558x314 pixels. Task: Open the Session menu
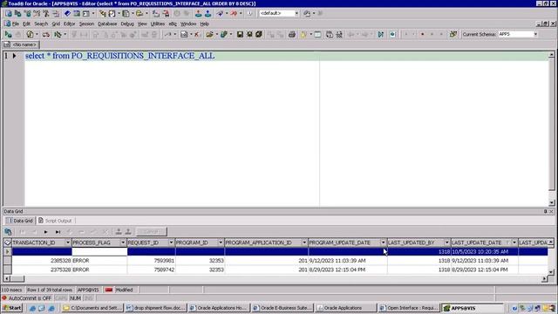click(86, 24)
